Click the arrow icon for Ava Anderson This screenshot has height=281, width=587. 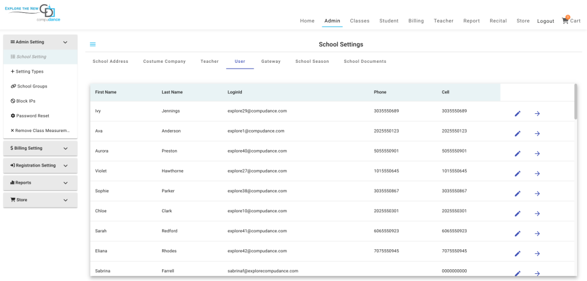[537, 133]
